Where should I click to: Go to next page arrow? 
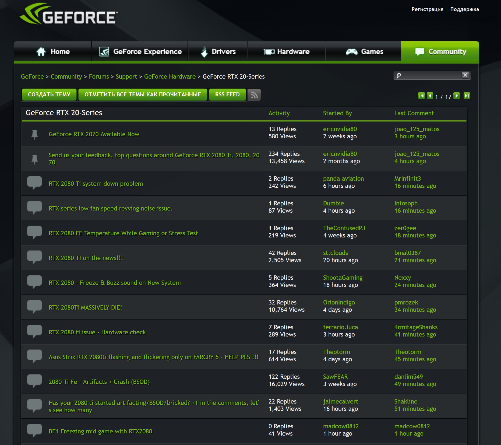(x=457, y=96)
